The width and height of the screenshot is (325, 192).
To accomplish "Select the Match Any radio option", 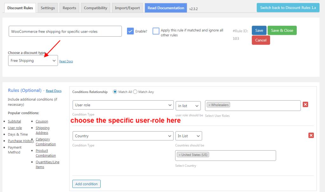I will tap(135, 92).
